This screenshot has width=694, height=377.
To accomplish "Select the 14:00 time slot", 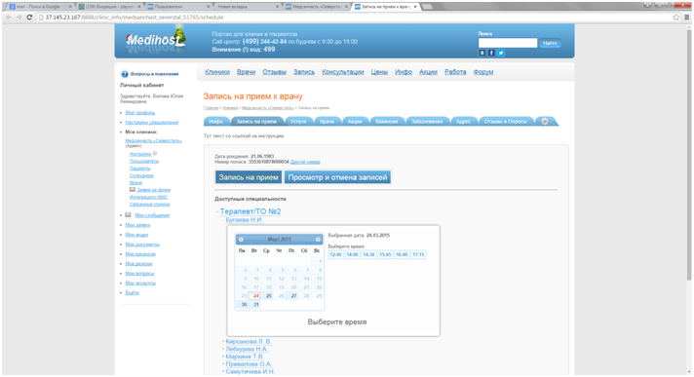I will click(352, 255).
